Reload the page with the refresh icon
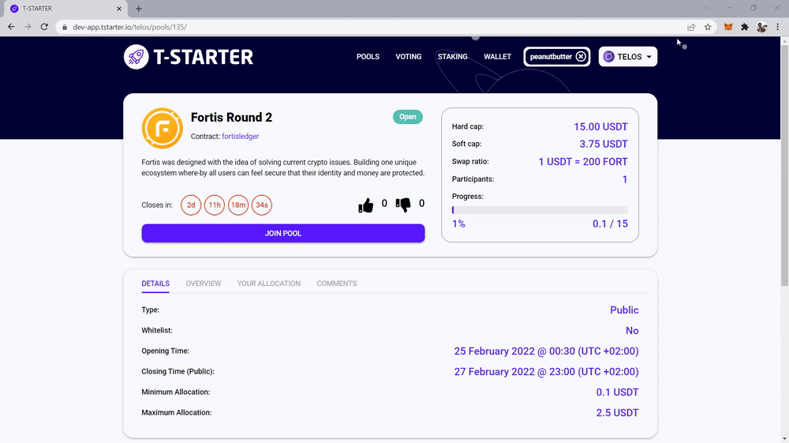789x443 pixels. (44, 27)
